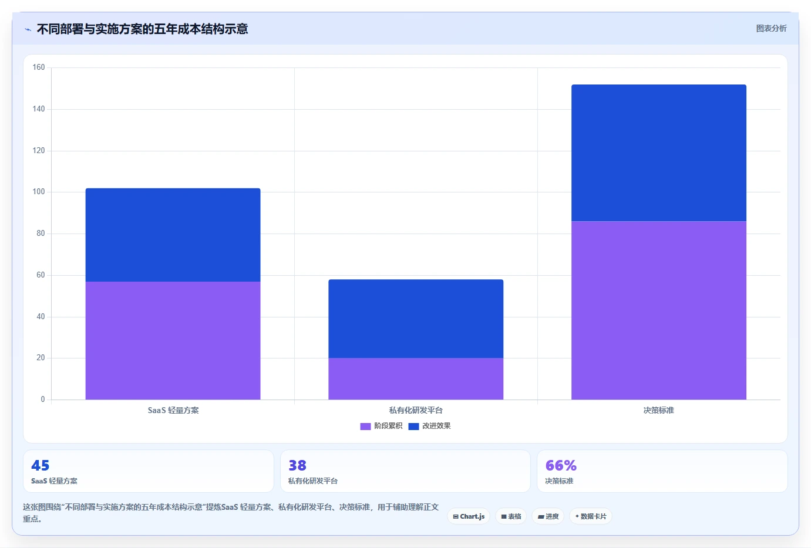811x548 pixels.
Task: Click the 数据卡片 tag icon
Action: pyautogui.click(x=577, y=516)
